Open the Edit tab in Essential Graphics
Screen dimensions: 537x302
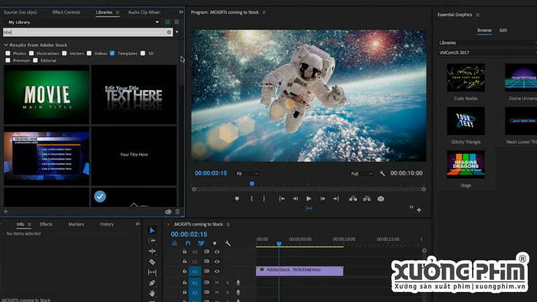click(x=503, y=30)
